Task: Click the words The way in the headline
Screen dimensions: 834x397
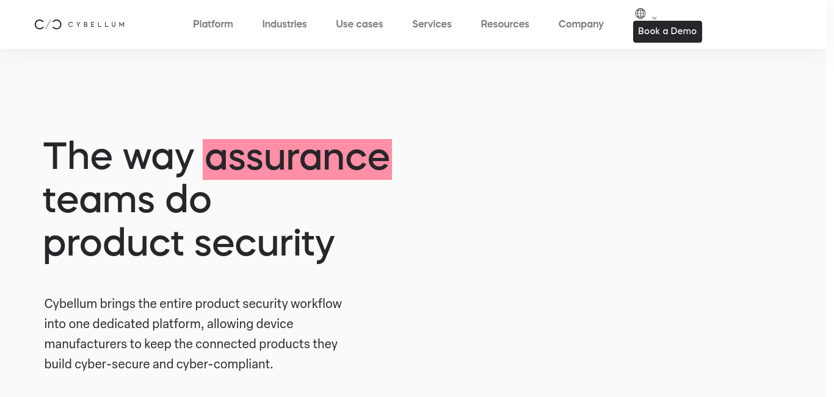Action: [119, 156]
